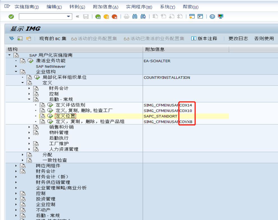278x220 pixels.
Task: Click the yellow Exit icon
Action: click(106, 17)
